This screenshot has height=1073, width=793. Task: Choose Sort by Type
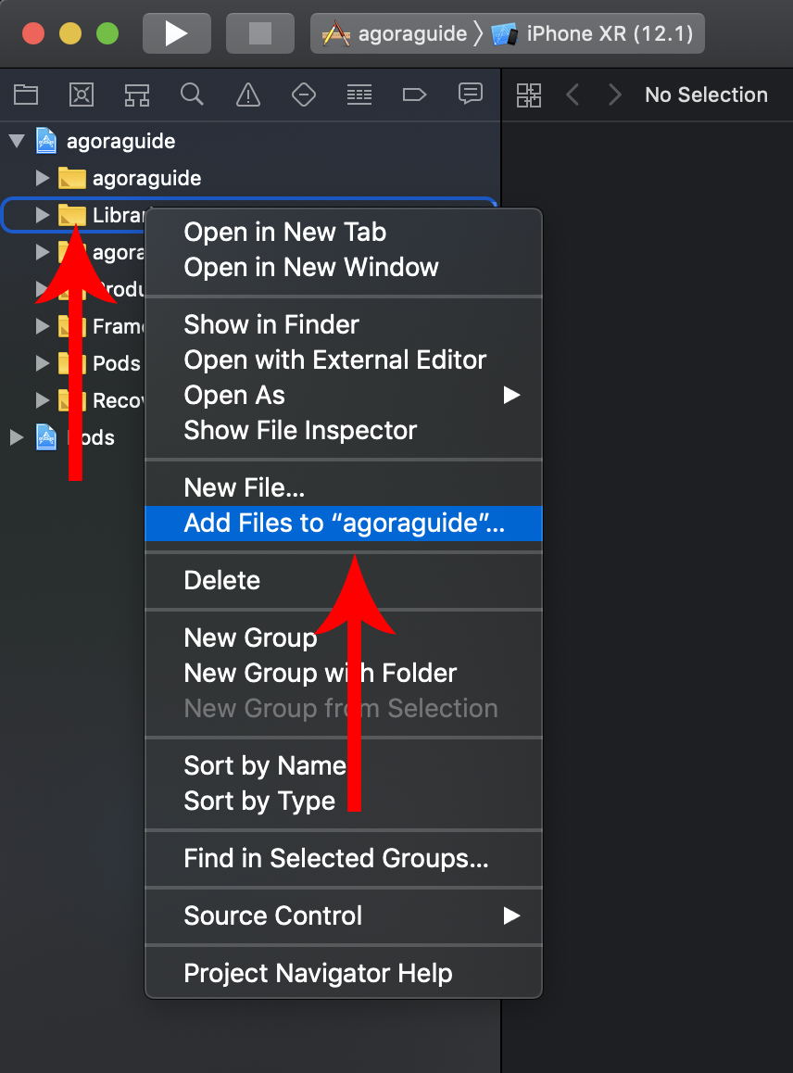tap(344, 802)
